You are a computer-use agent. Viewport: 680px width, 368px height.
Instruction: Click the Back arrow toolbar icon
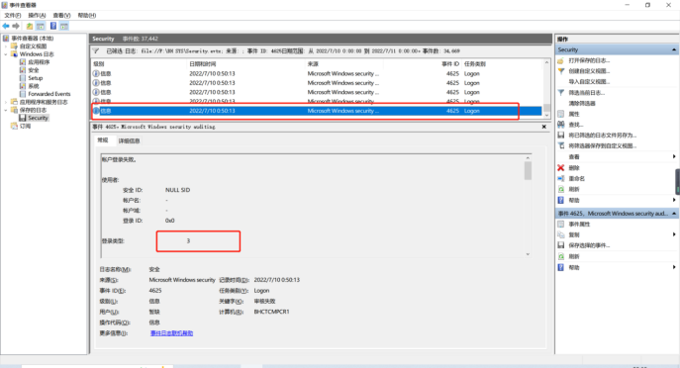6,26
